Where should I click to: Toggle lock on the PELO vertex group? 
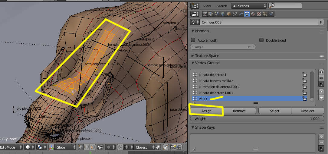[305, 99]
